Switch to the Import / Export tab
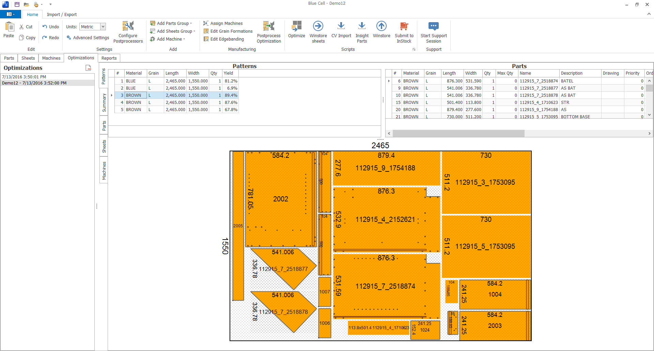This screenshot has width=654, height=351. (62, 14)
